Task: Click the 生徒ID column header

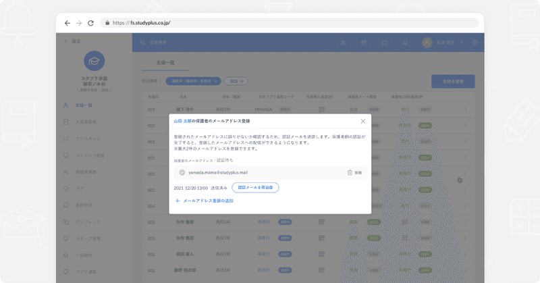Action: coord(153,97)
